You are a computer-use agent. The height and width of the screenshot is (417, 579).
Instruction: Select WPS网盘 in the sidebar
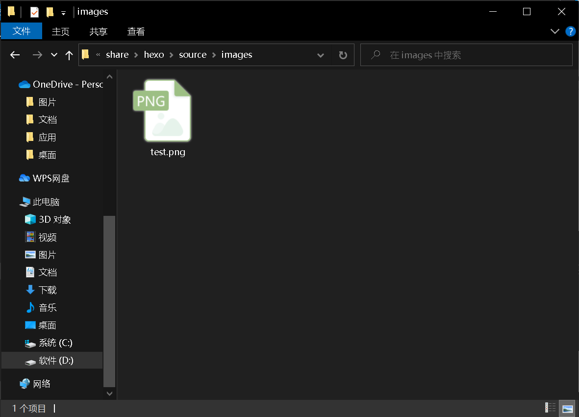pyautogui.click(x=51, y=178)
